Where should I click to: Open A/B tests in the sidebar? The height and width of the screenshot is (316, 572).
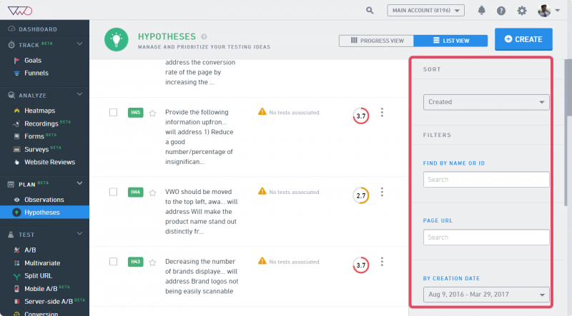[x=30, y=250]
